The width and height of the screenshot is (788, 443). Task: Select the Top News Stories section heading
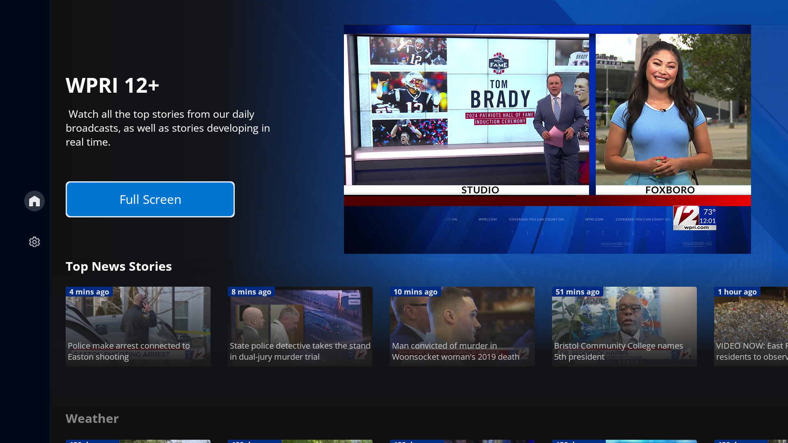click(119, 266)
